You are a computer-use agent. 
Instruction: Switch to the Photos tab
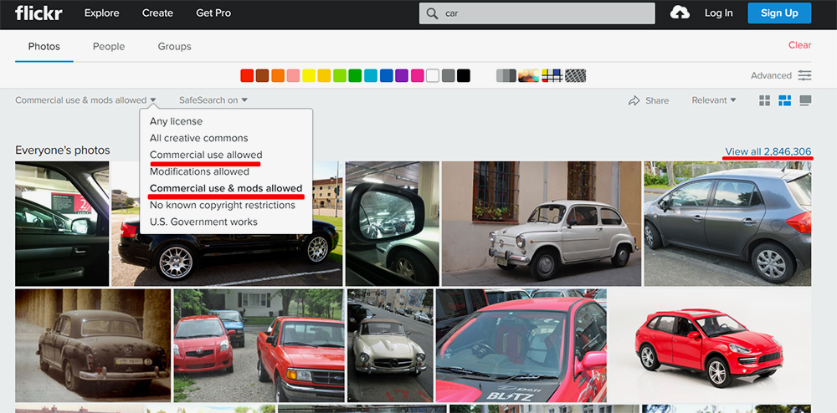tap(44, 46)
